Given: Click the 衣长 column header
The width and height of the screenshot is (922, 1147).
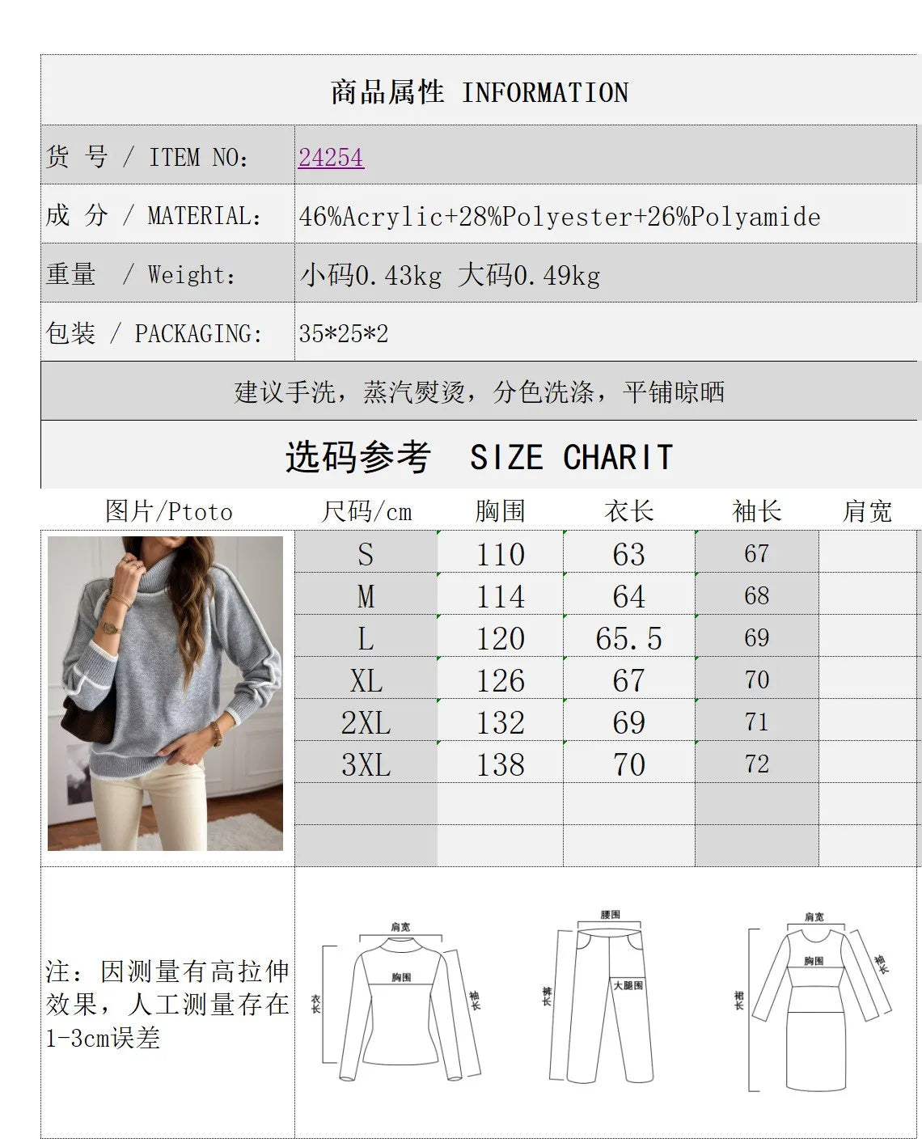Looking at the screenshot, I should tap(628, 511).
